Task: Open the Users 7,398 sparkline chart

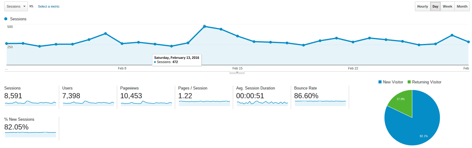Action: 88,103
